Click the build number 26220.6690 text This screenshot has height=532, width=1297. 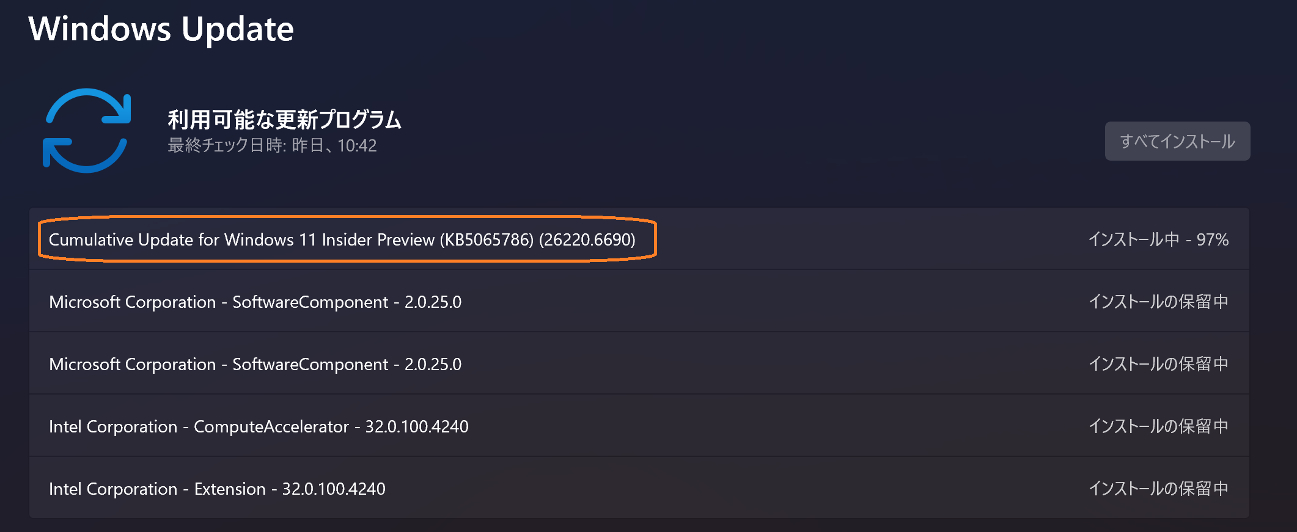(587, 239)
